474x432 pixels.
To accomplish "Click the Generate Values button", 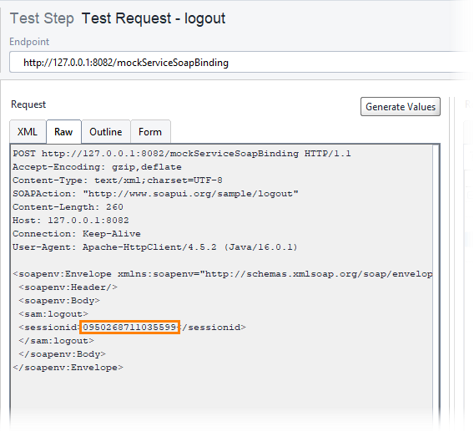I will click(401, 107).
